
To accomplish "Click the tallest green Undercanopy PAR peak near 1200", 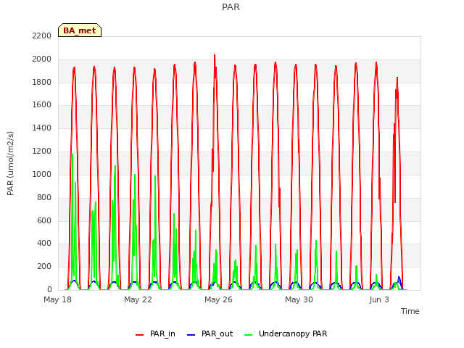I will tap(72, 154).
